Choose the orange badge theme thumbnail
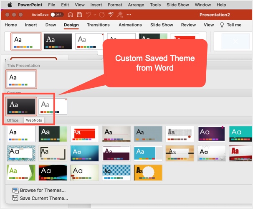This screenshot has height=209, width=253. [x=148, y=173]
